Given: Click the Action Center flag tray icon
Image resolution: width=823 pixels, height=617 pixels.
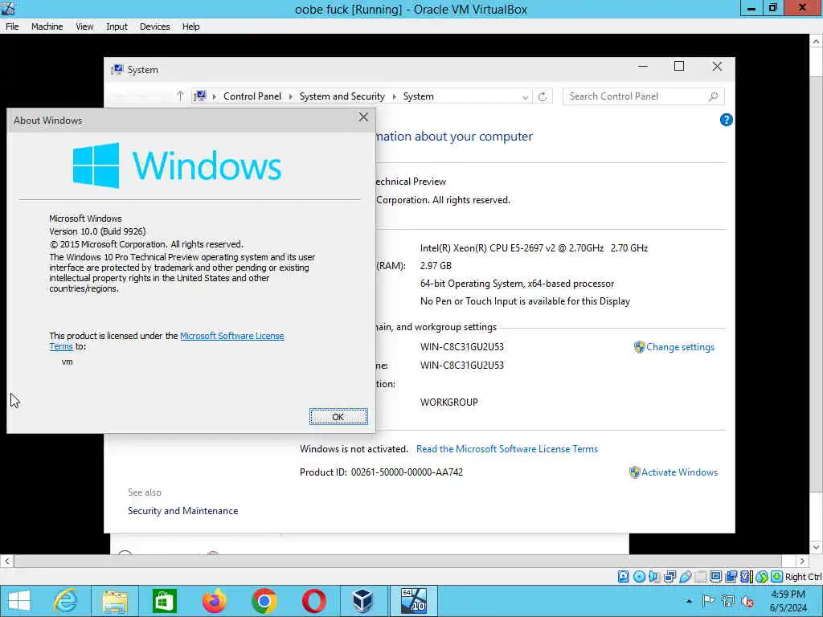Looking at the screenshot, I should [708, 601].
